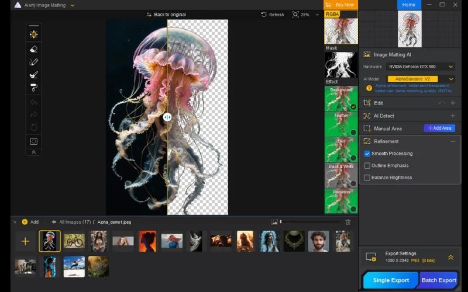Click the undo arrow in the toolbar
Image resolution: width=468 pixels, height=292 pixels.
click(34, 102)
